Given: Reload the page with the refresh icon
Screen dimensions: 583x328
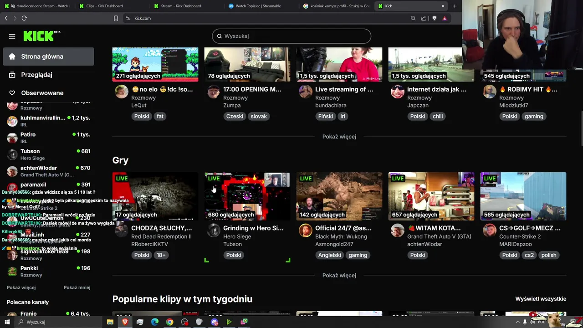Looking at the screenshot, I should coord(24,18).
